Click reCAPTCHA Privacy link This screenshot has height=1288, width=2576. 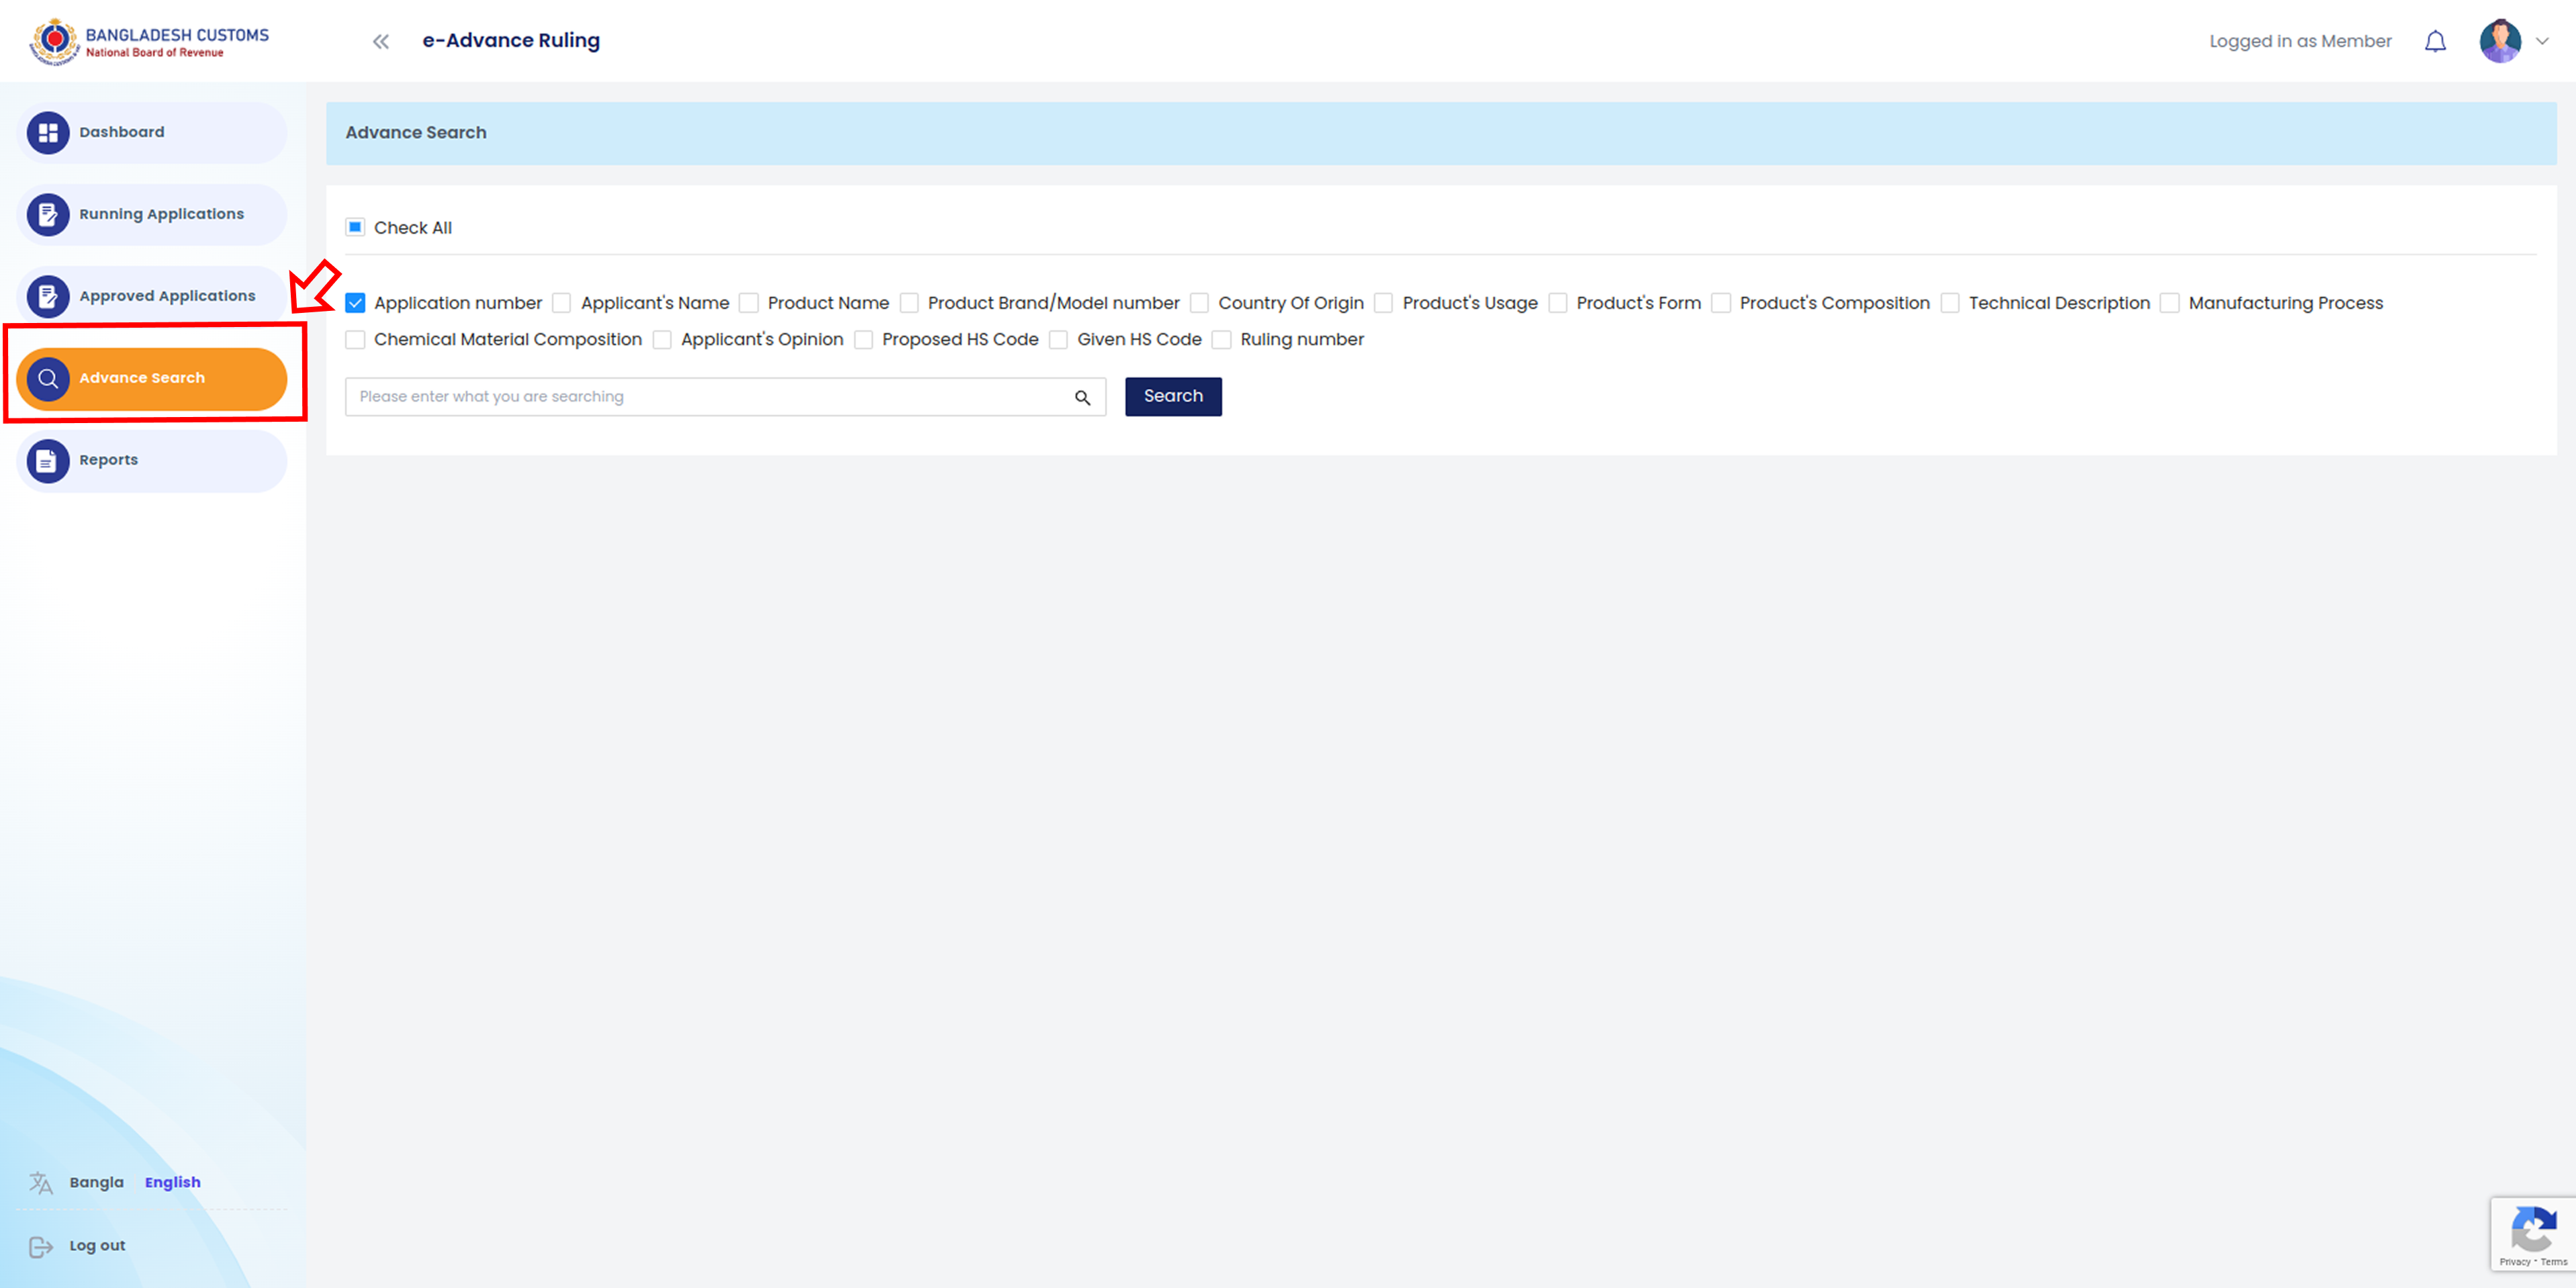click(x=2514, y=1262)
